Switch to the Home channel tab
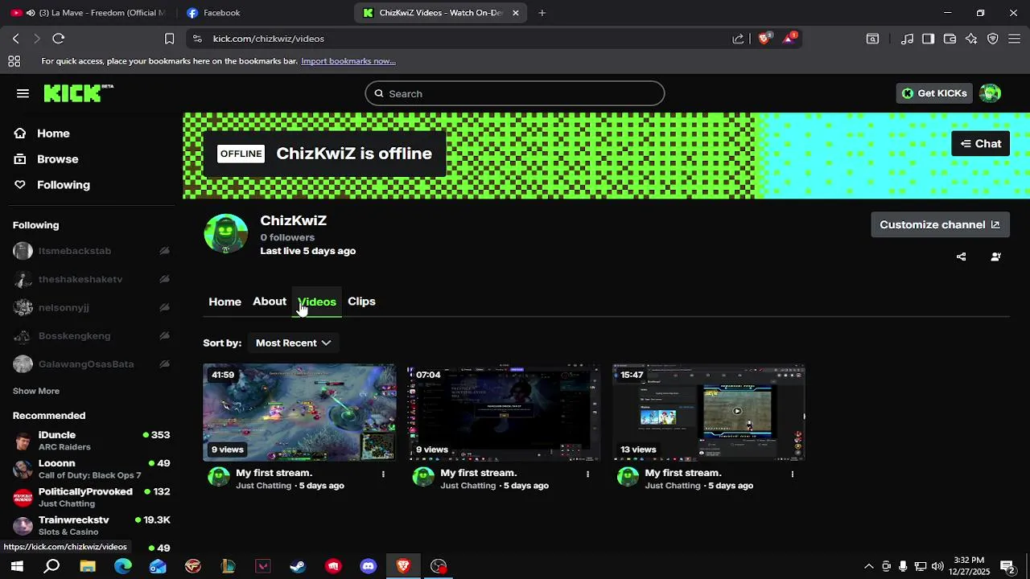The height and width of the screenshot is (579, 1030). (225, 302)
